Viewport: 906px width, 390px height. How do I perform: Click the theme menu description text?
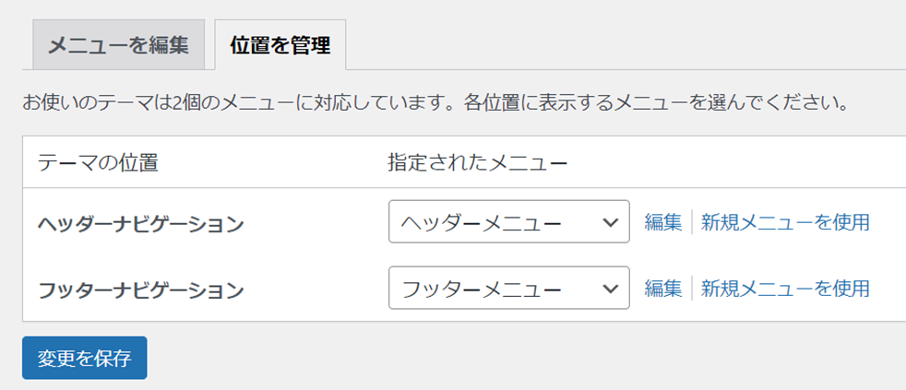click(x=435, y=101)
